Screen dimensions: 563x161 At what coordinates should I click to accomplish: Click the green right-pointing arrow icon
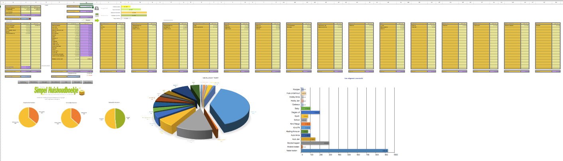97,20
